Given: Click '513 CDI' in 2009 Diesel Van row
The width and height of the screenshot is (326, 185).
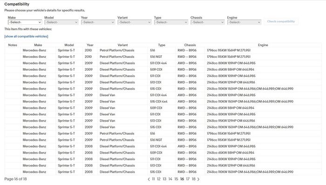Looking at the screenshot, I should click(x=156, y=121).
